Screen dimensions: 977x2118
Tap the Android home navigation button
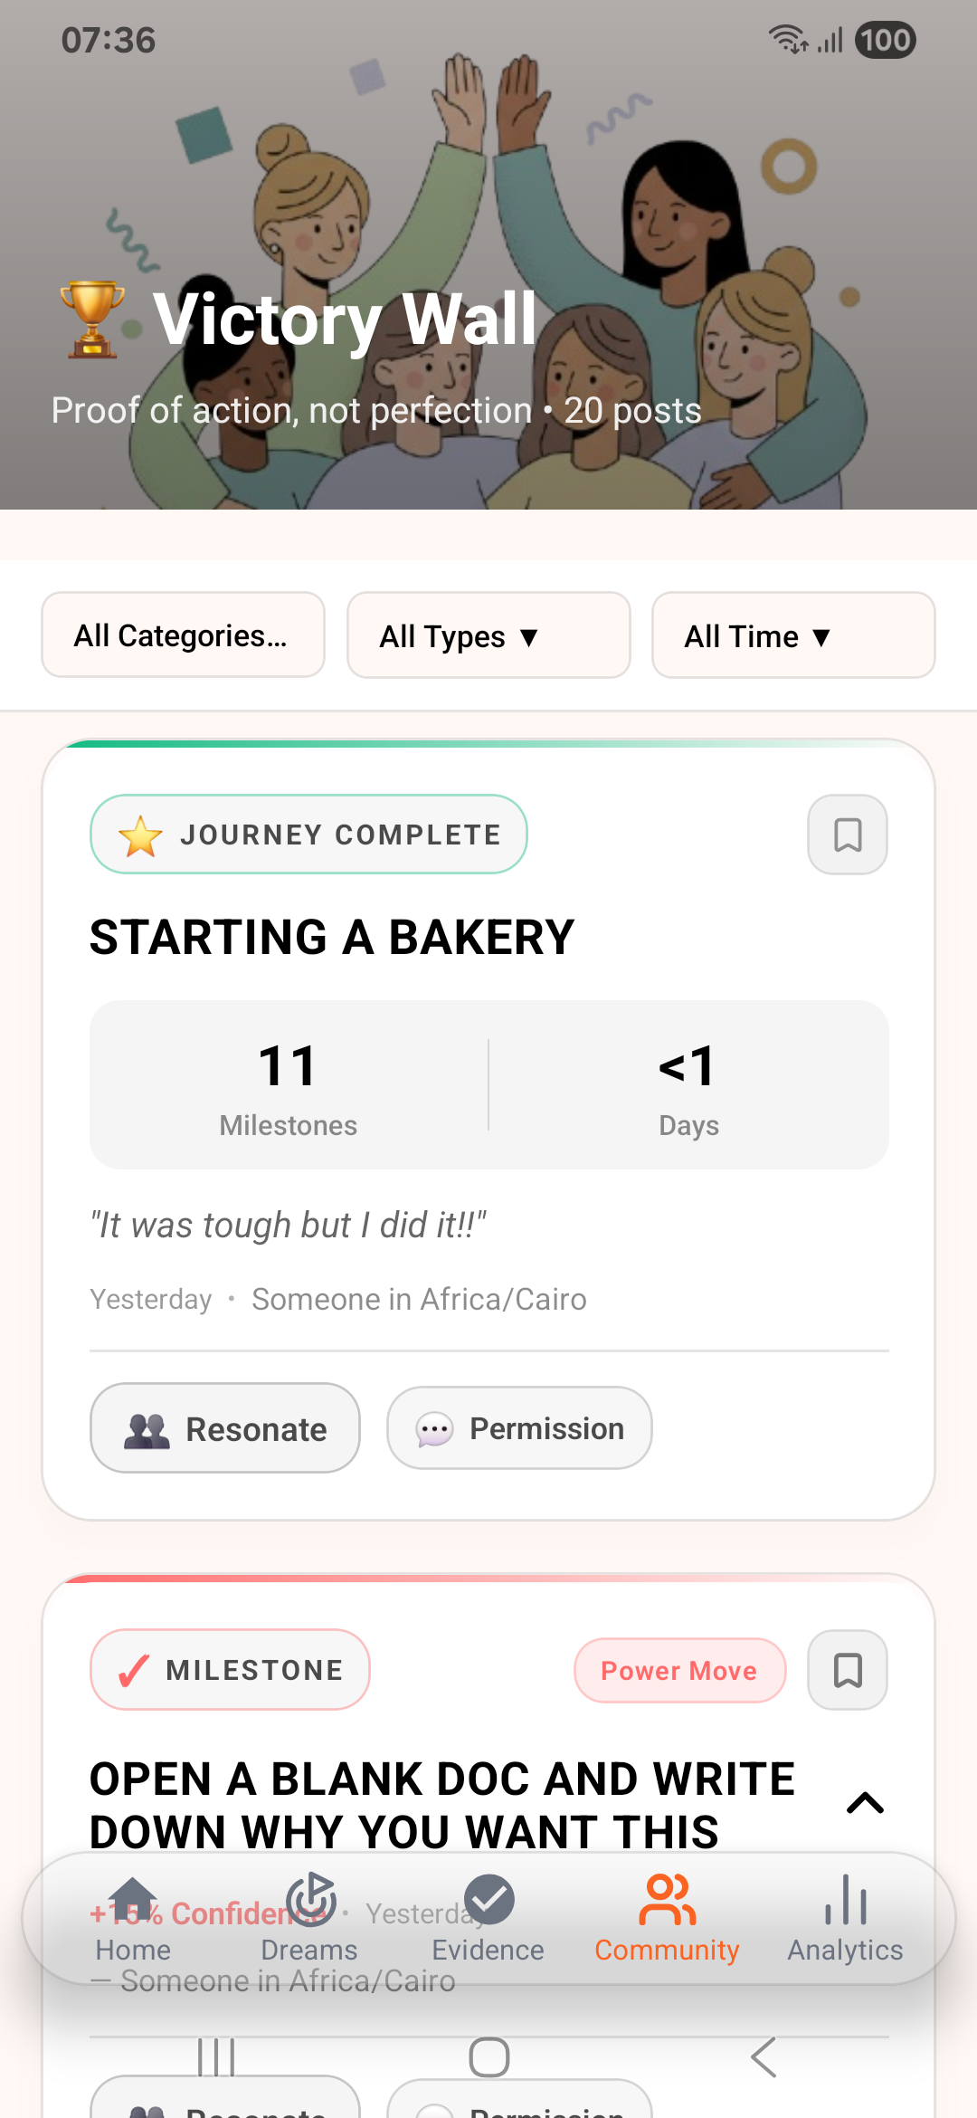[488, 2057]
